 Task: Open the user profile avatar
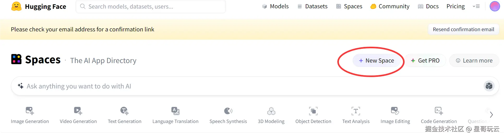pyautogui.click(x=495, y=6)
